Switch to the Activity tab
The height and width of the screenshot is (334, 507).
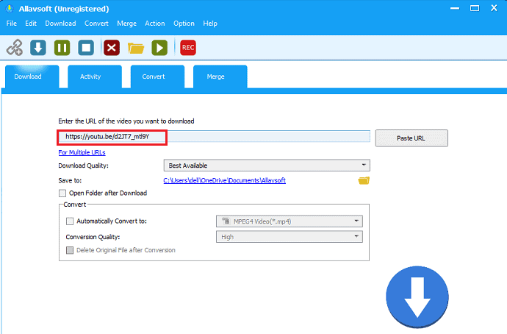point(95,77)
